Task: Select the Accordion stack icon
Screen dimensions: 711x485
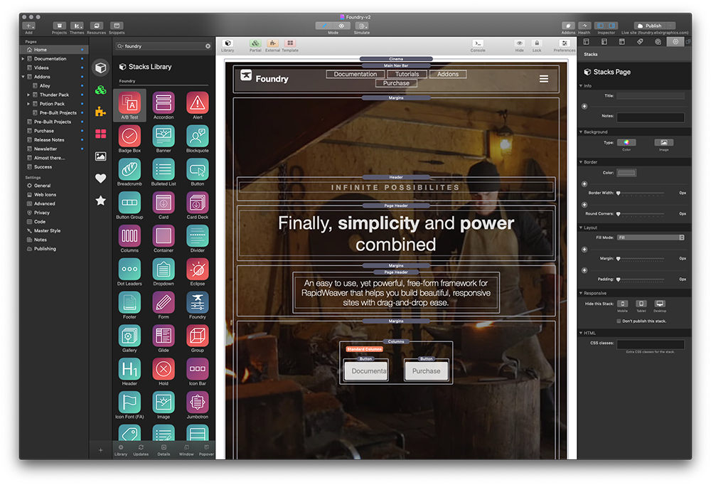Action: 164,103
